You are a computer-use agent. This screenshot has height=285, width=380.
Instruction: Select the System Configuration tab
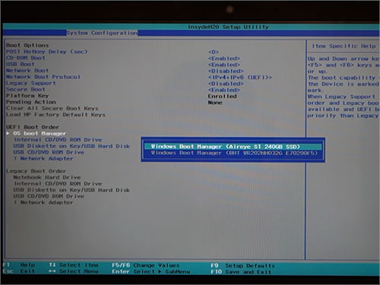tap(102, 33)
